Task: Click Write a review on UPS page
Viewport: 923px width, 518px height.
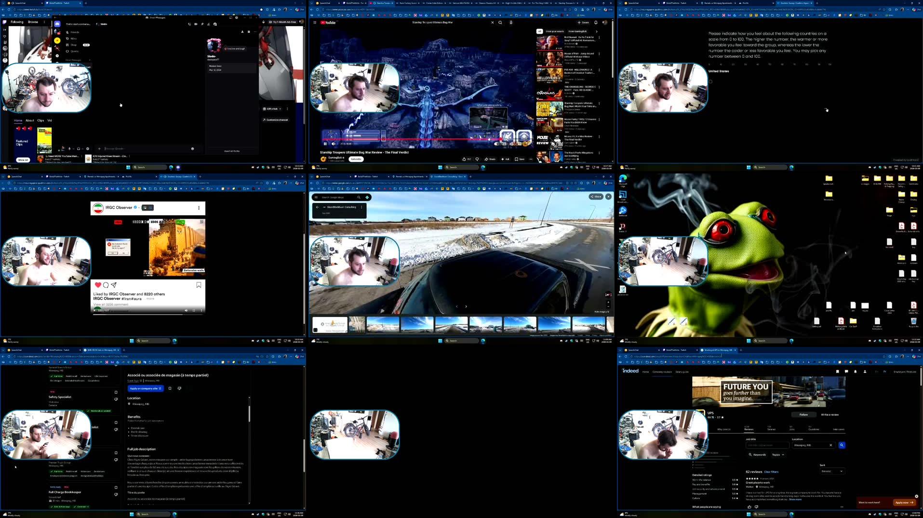Action: coord(830,414)
